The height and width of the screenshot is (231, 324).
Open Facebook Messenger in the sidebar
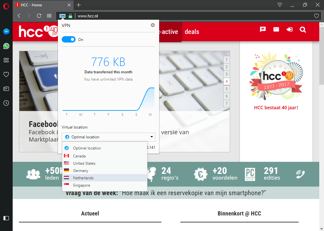[x=6, y=31]
